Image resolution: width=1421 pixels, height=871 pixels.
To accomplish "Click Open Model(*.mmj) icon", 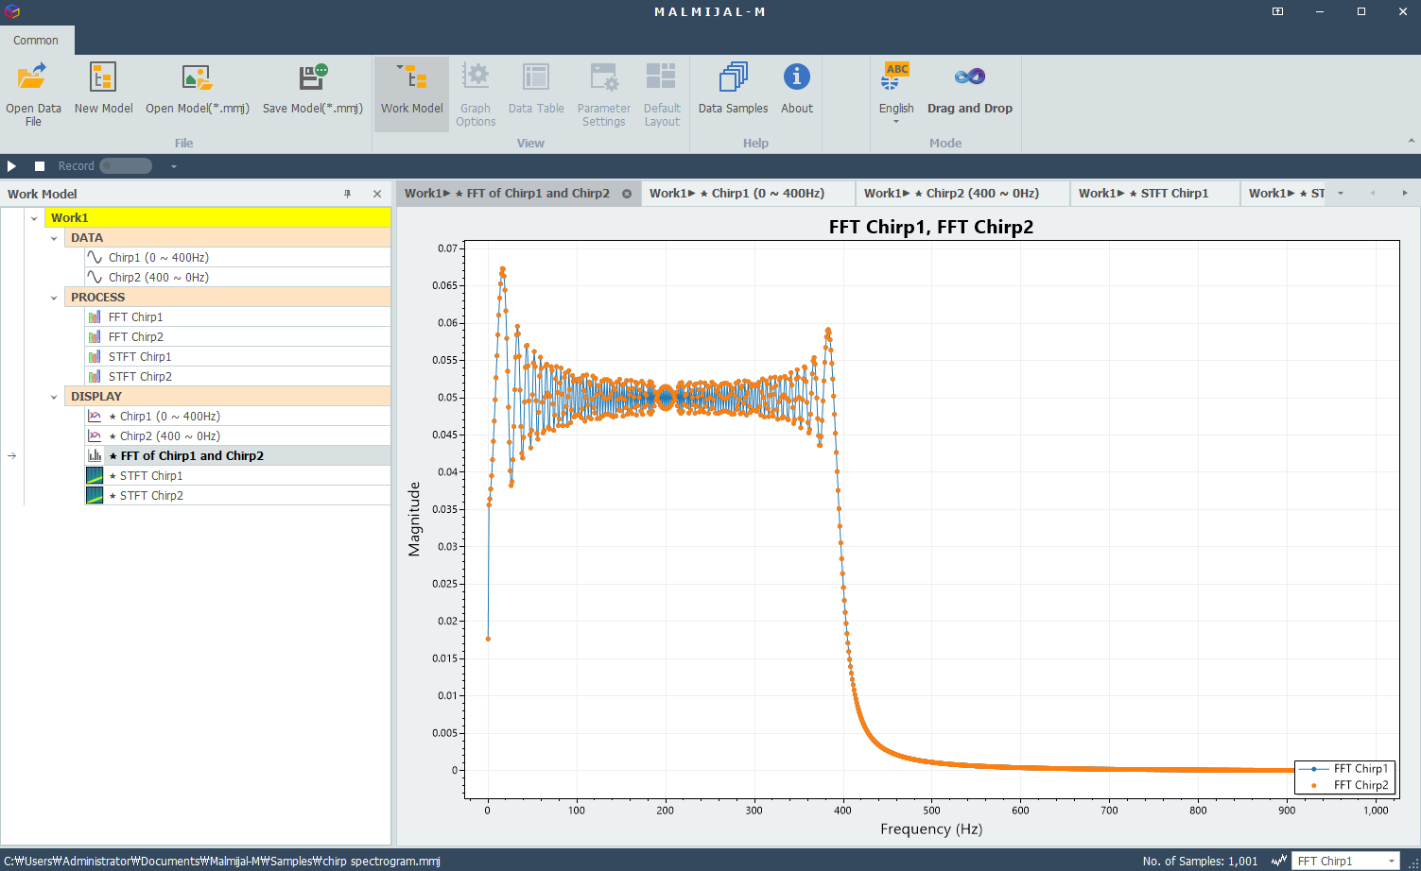I will pyautogui.click(x=197, y=77).
